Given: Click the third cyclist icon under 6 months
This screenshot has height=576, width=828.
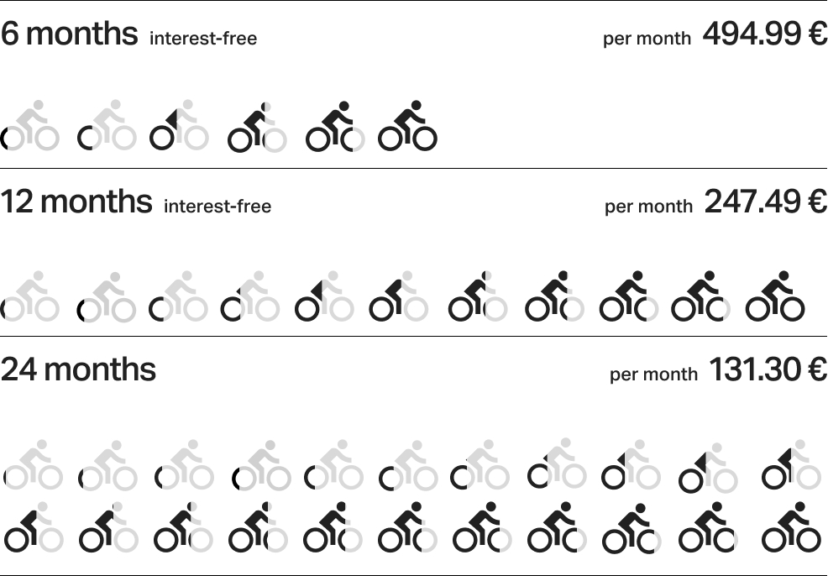Looking at the screenshot, I should tap(179, 127).
